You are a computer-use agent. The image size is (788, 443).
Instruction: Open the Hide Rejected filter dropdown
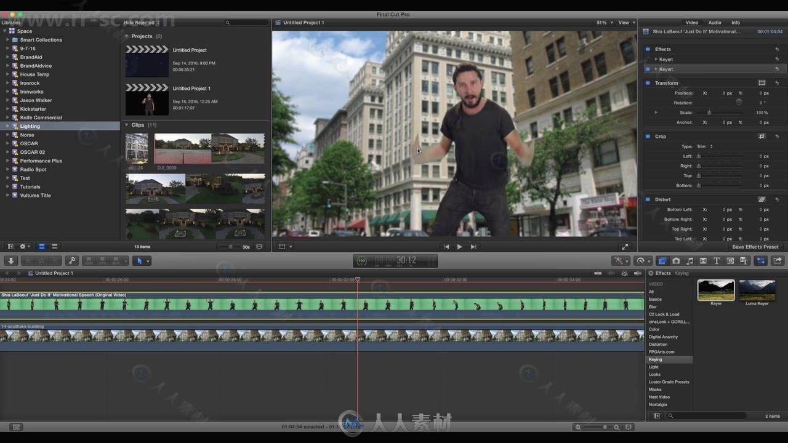click(141, 23)
